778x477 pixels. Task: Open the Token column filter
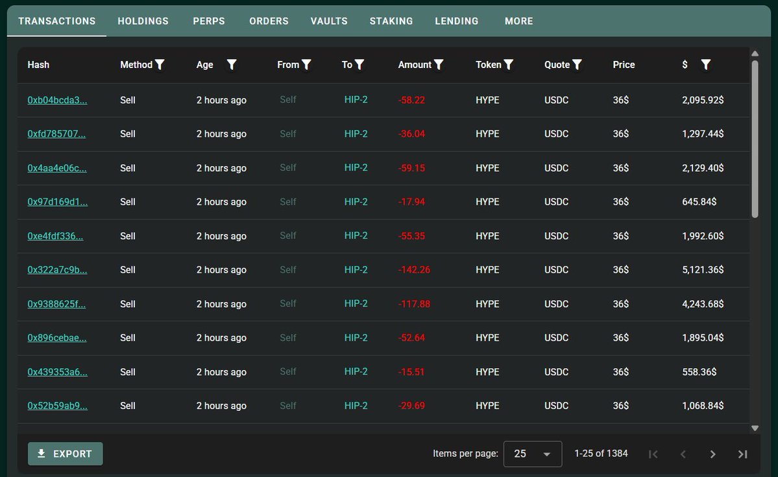[509, 65]
